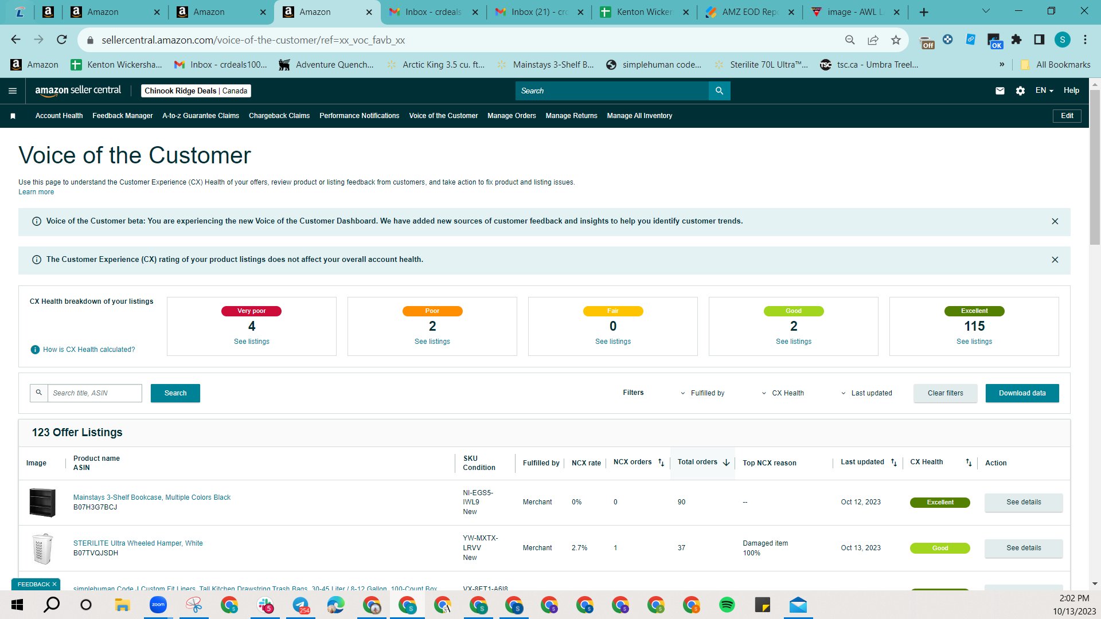Open the Chrome three-dot menu

[x=1085, y=40]
